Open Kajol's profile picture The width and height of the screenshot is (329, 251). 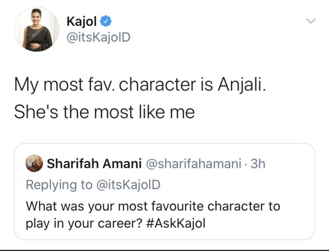tap(37, 29)
